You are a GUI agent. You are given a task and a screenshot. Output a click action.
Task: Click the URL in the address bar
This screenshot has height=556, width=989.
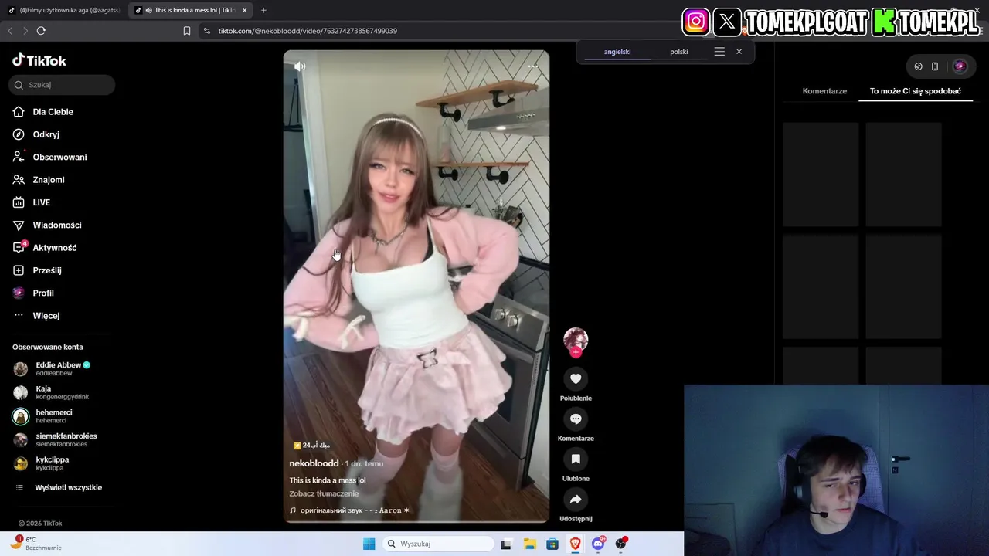pyautogui.click(x=308, y=31)
